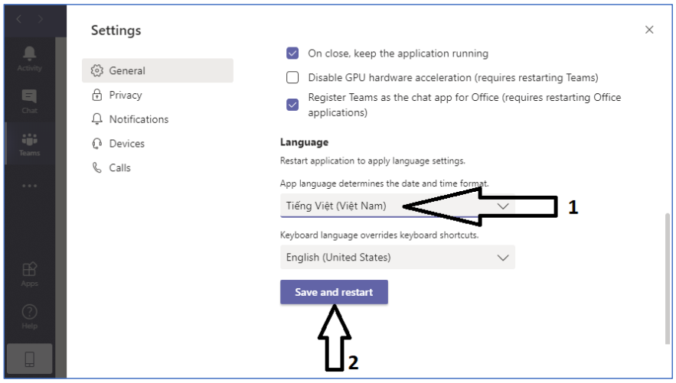Open the Privacy settings tab
The width and height of the screenshot is (676, 383).
click(125, 95)
